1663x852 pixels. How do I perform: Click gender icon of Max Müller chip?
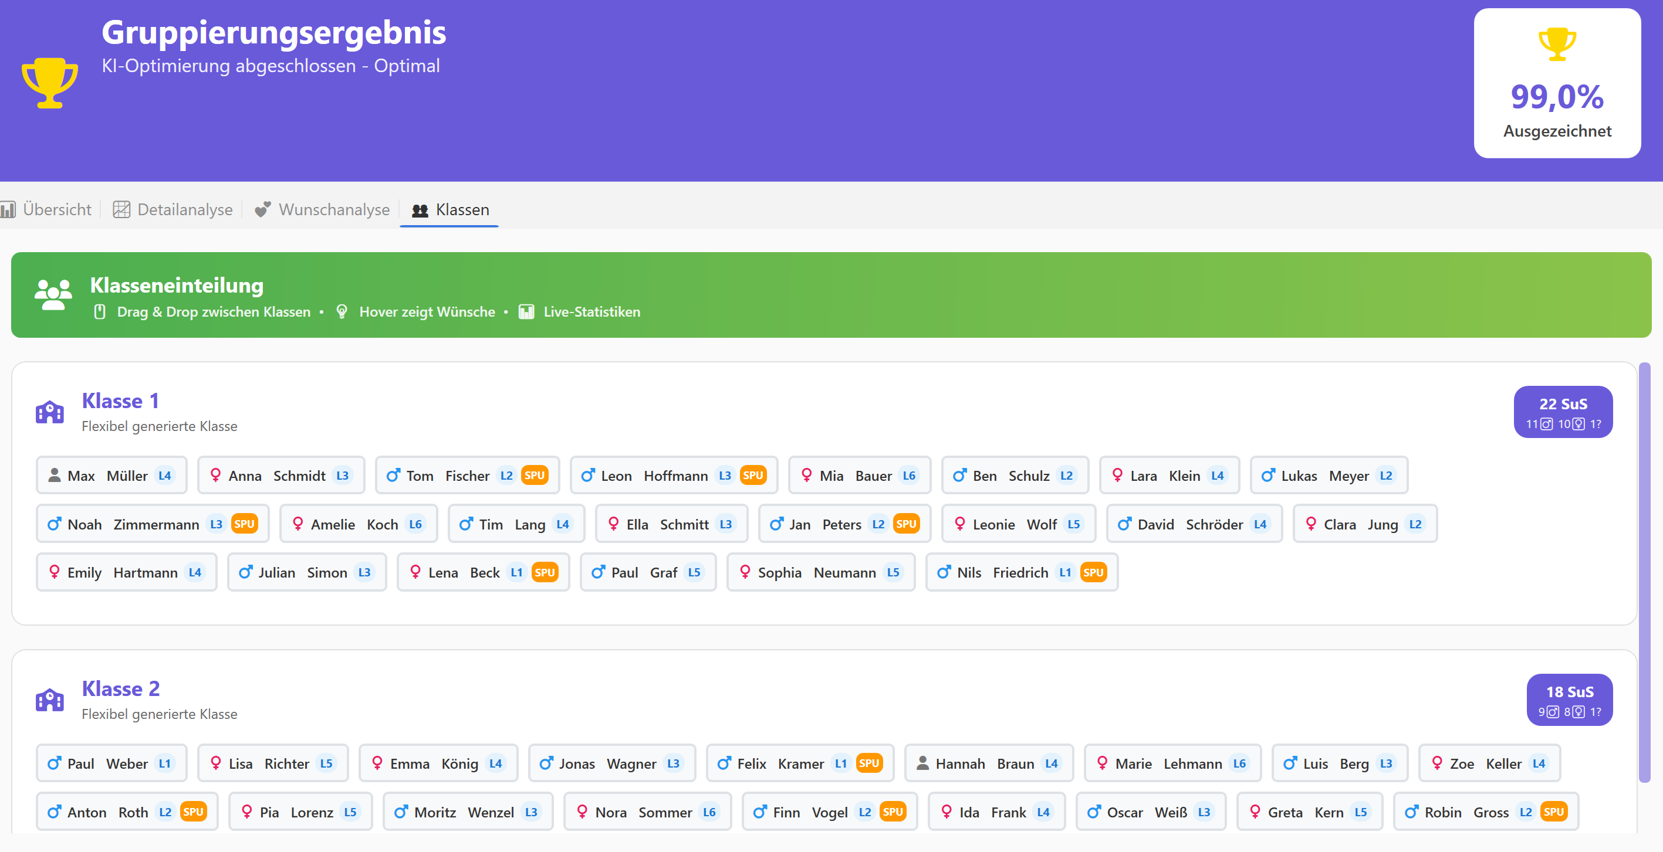[55, 476]
